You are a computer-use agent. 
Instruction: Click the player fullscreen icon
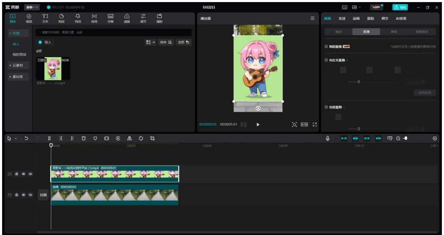pos(314,124)
